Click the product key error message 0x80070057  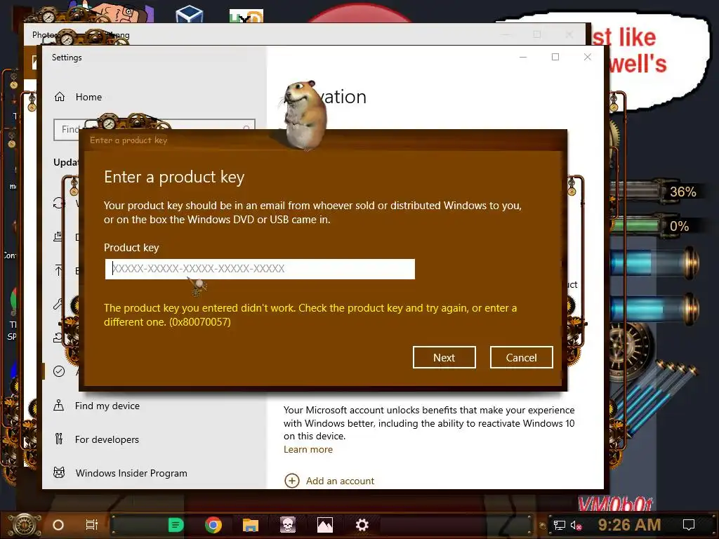(310, 315)
